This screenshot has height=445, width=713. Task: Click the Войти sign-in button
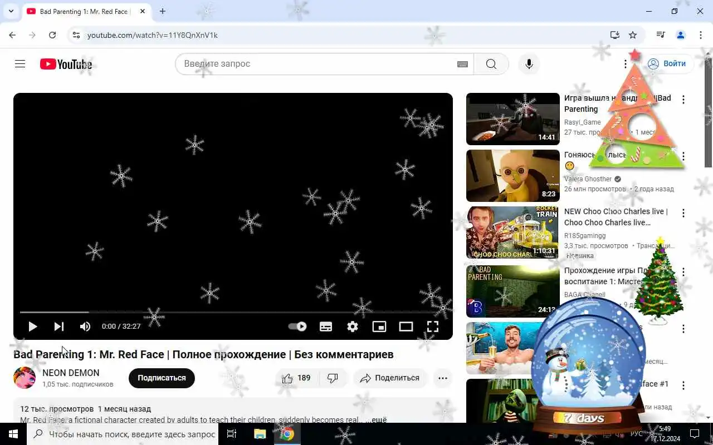667,63
